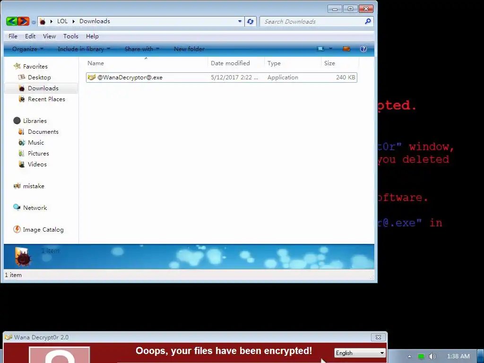The height and width of the screenshot is (363, 484).
Task: Open the View menu
Action: click(49, 36)
